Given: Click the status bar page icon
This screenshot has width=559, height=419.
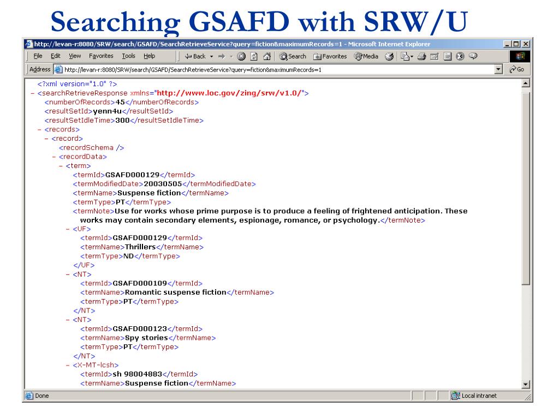Looking at the screenshot, I should tap(29, 396).
